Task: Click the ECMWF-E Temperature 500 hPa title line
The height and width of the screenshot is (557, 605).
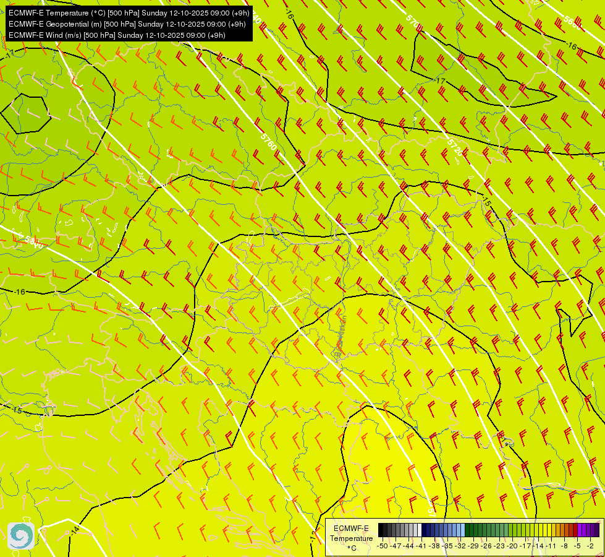Action: pos(129,13)
